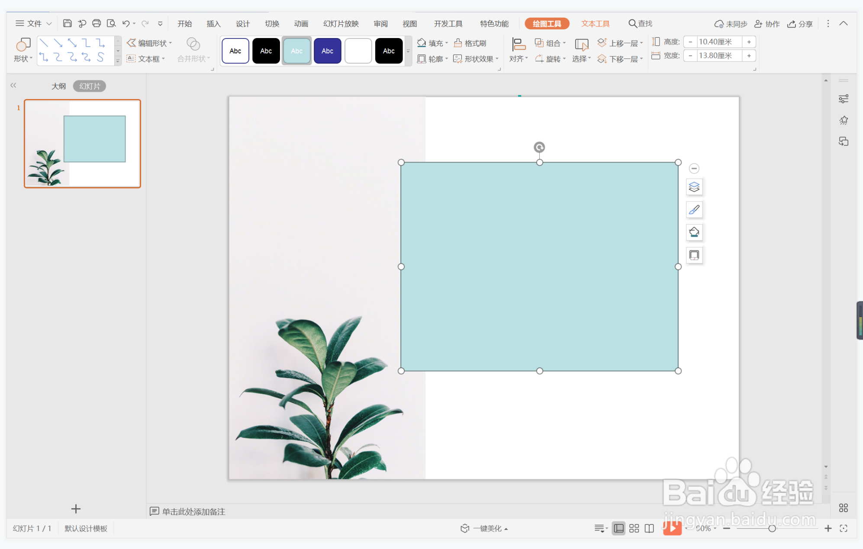Click the undo arrow icon
Screen dimensions: 863x549
pyautogui.click(x=126, y=23)
